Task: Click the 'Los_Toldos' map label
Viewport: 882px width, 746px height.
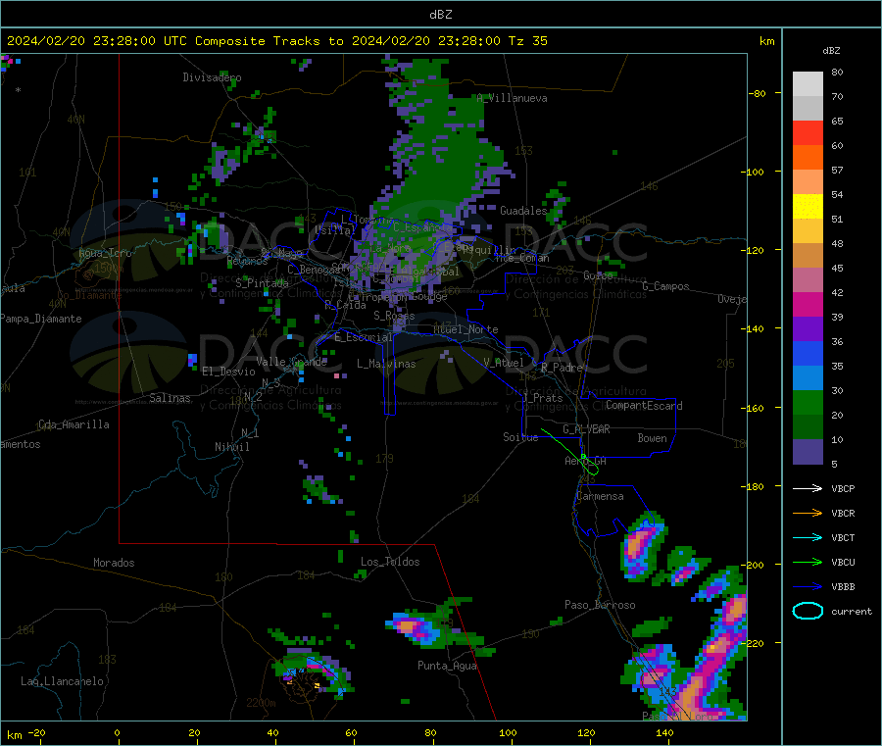Action: (390, 562)
